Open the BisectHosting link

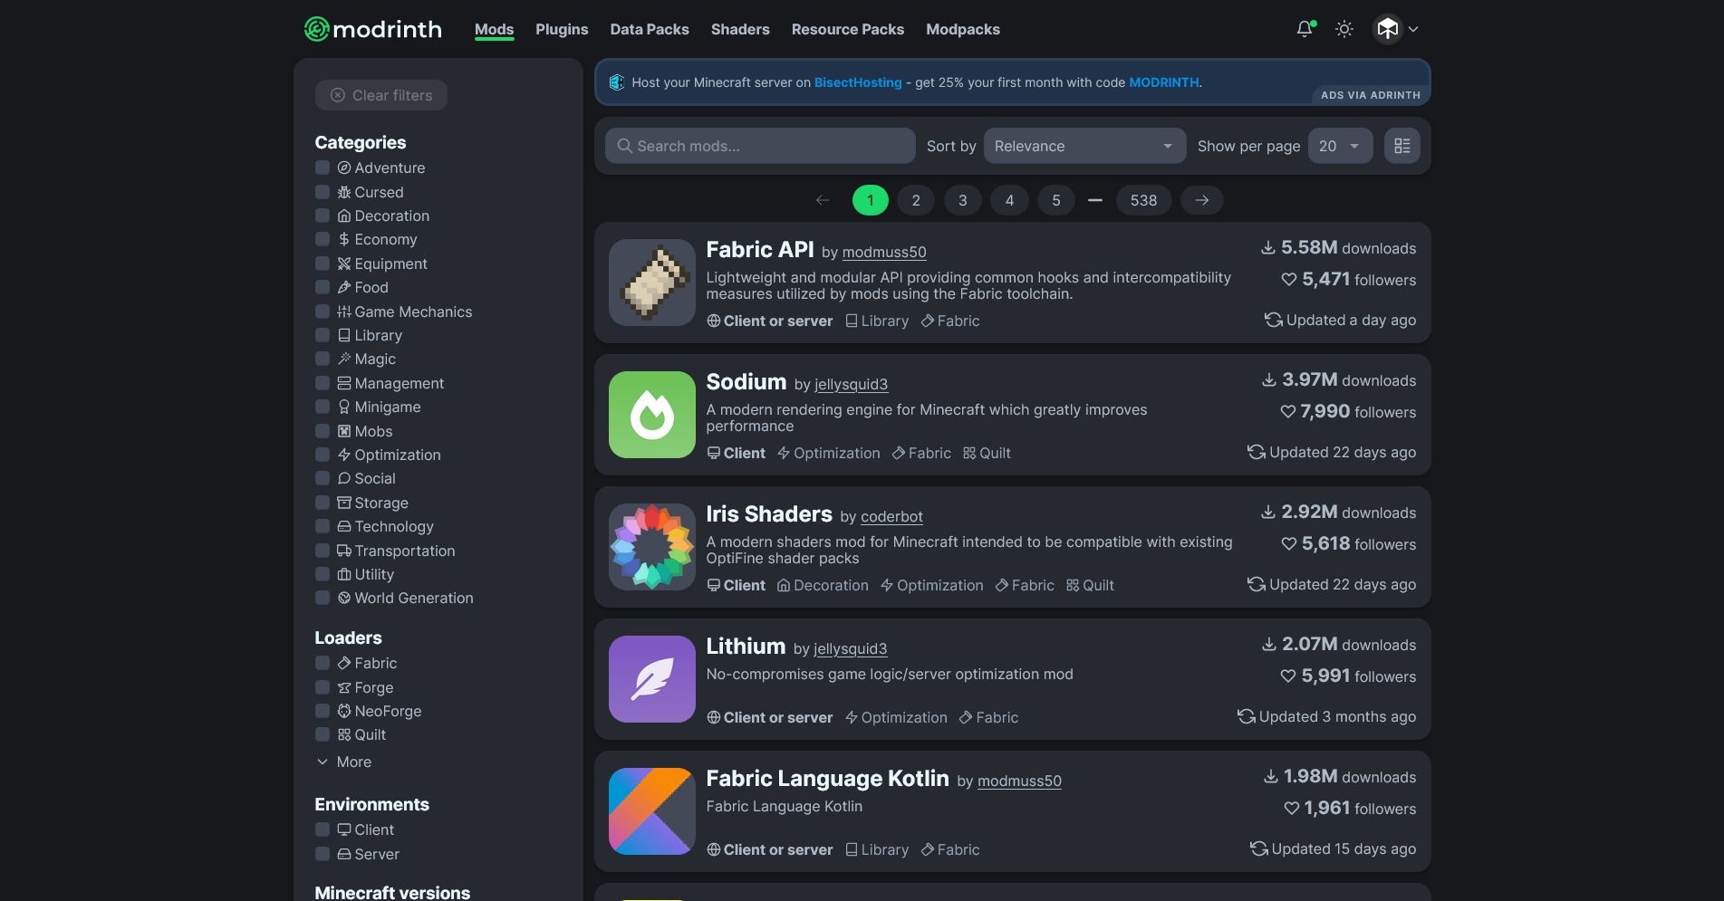(858, 82)
